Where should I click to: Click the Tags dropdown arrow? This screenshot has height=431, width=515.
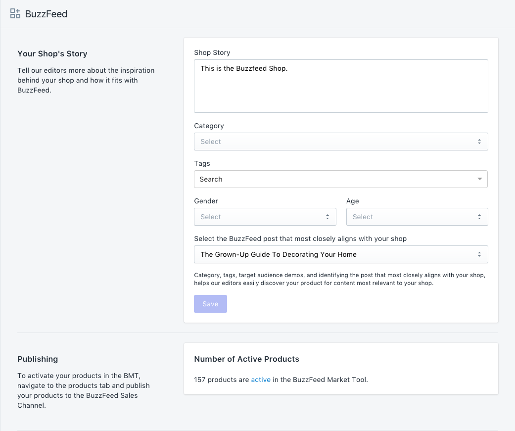(479, 179)
